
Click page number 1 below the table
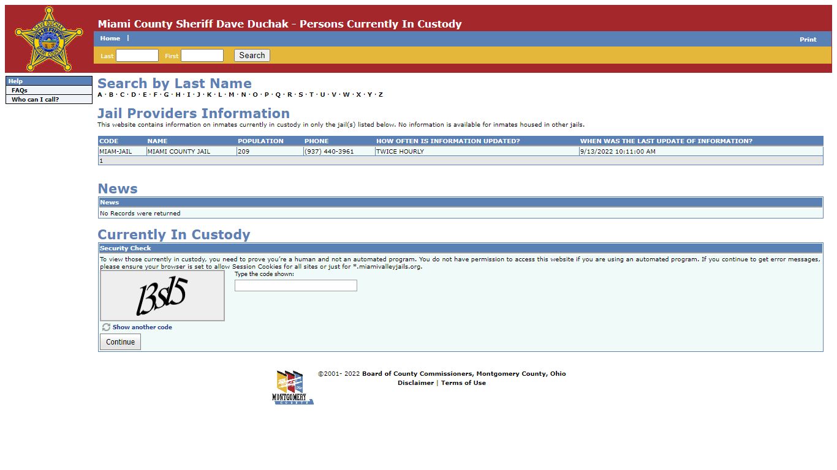(x=101, y=161)
